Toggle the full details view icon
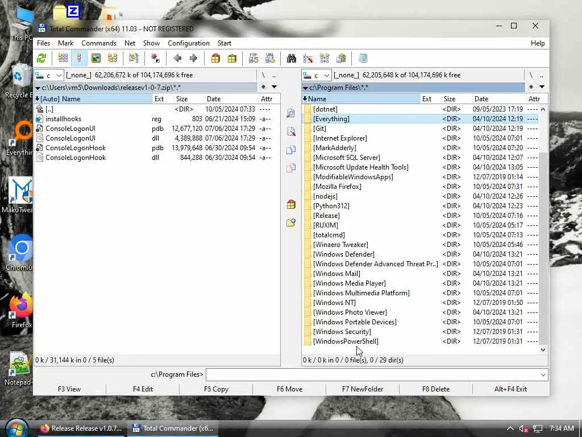This screenshot has height=437, width=582. click(79, 59)
